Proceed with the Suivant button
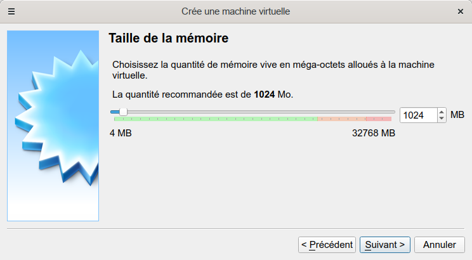The height and width of the screenshot is (260, 472). (x=385, y=244)
